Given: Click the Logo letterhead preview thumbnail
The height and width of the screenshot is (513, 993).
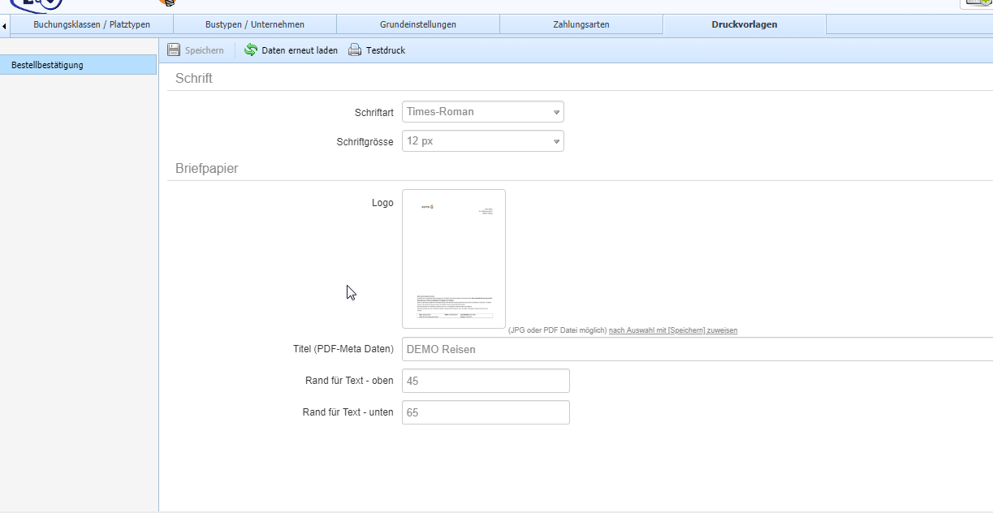Looking at the screenshot, I should coord(454,258).
